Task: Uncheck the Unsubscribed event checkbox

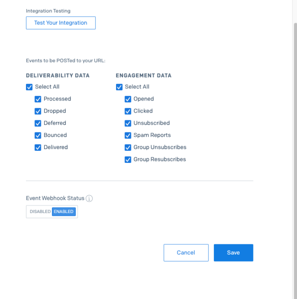Action: click(x=128, y=124)
